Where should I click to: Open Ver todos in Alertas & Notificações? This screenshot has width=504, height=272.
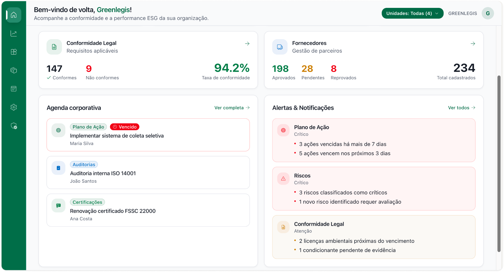[x=461, y=108]
